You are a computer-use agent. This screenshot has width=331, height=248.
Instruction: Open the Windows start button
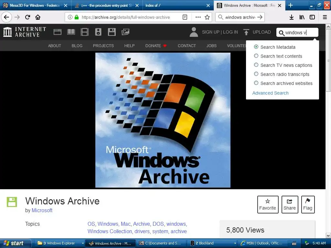click(x=16, y=243)
